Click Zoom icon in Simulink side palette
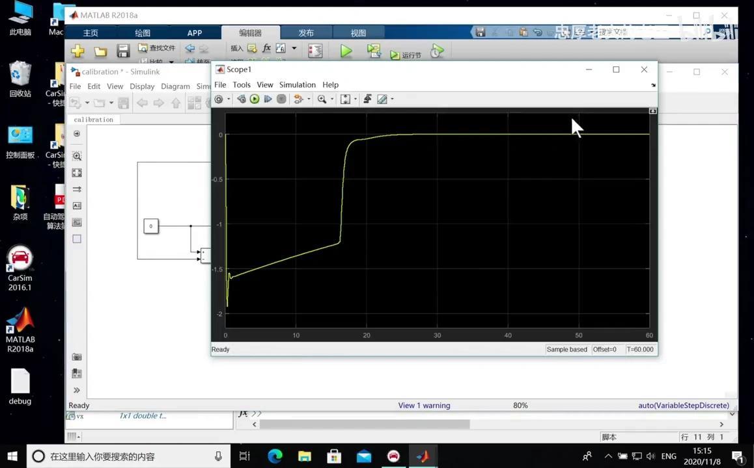Image resolution: width=754 pixels, height=468 pixels. click(77, 156)
